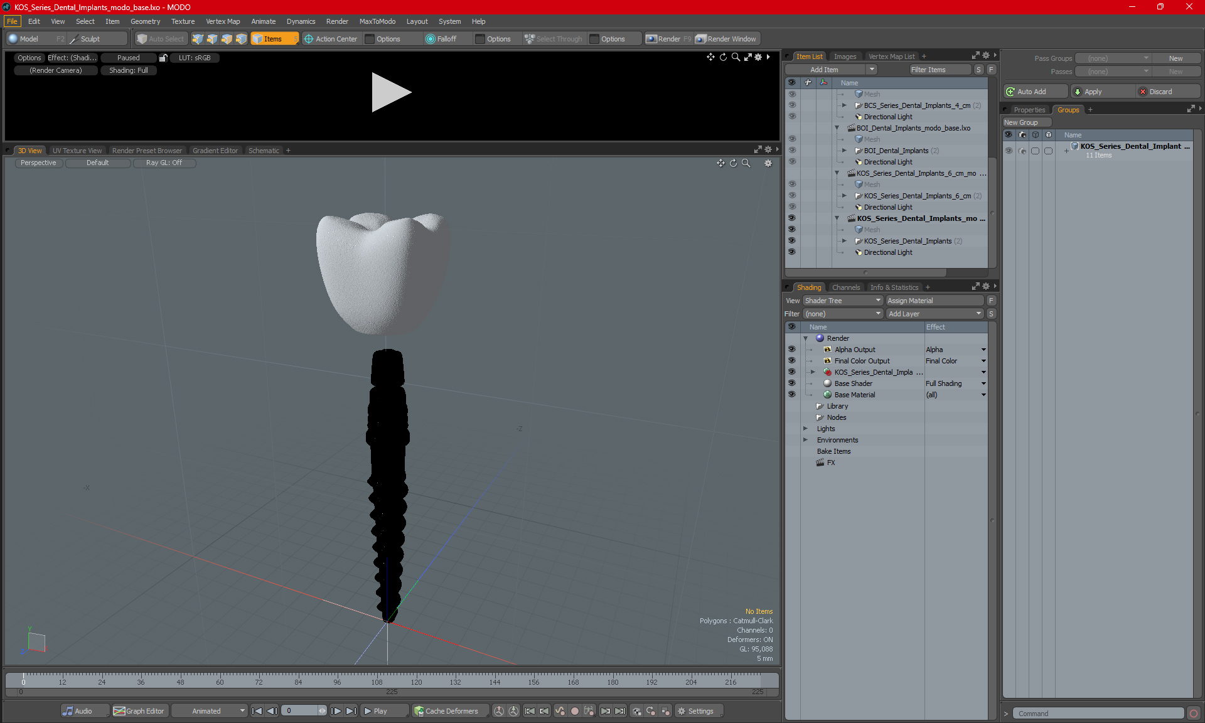Click the preview lock icon next to Paused
Viewport: 1205px width, 723px height.
point(163,58)
